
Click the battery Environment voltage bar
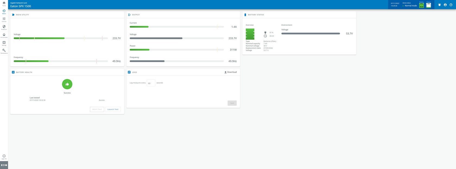[311, 34]
